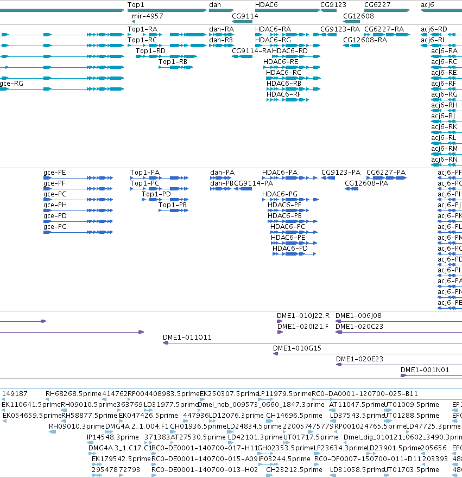Select clone DME1-010J22.R
The image size is (462, 478).
[x=280, y=321]
